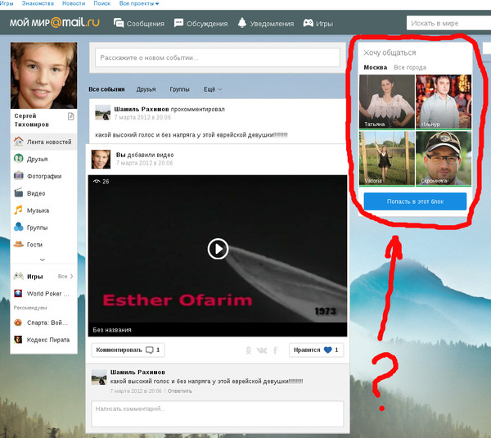Click the Игры link in top bar

(x=7, y=3)
